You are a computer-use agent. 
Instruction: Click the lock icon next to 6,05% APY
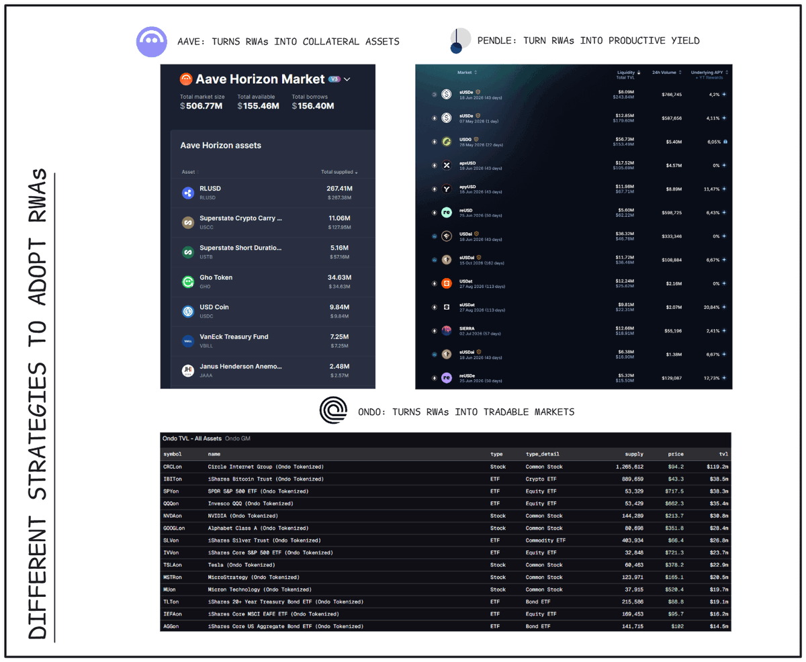(725, 142)
